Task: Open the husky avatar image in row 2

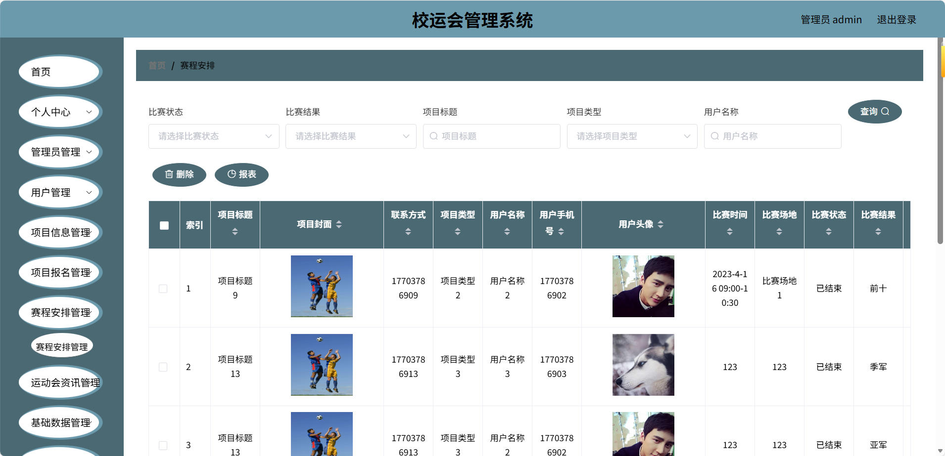Action: click(x=643, y=365)
